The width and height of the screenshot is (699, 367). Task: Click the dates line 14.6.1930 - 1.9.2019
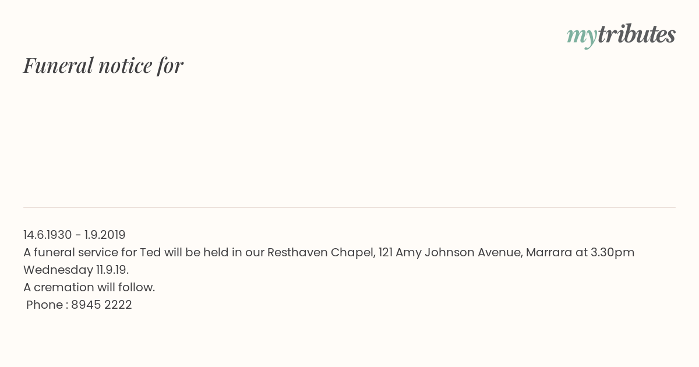tap(75, 235)
